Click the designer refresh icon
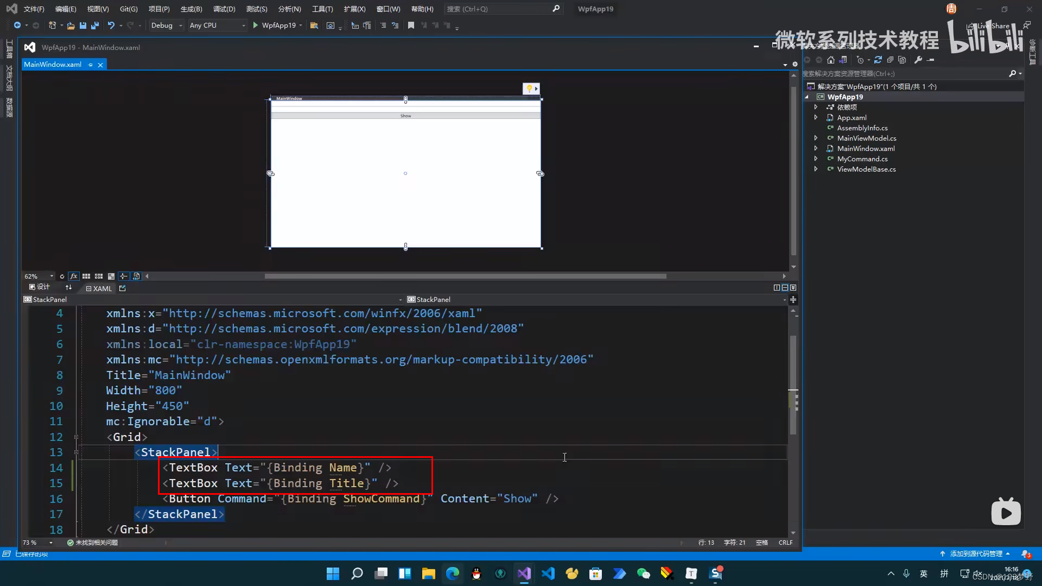Screen dimensions: 1042x586 (x=62, y=276)
